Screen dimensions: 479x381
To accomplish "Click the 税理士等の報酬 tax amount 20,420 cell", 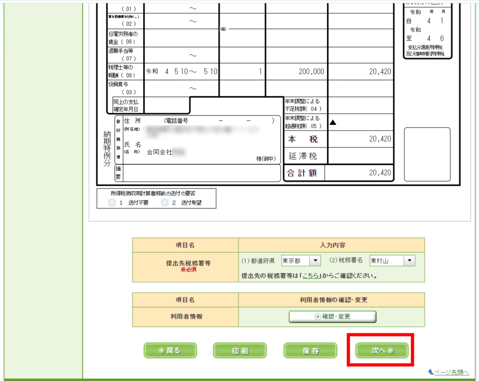I will [361, 72].
